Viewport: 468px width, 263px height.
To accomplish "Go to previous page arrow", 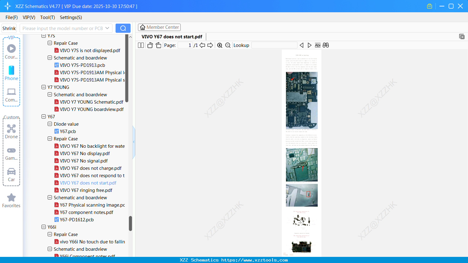I will pos(202,45).
